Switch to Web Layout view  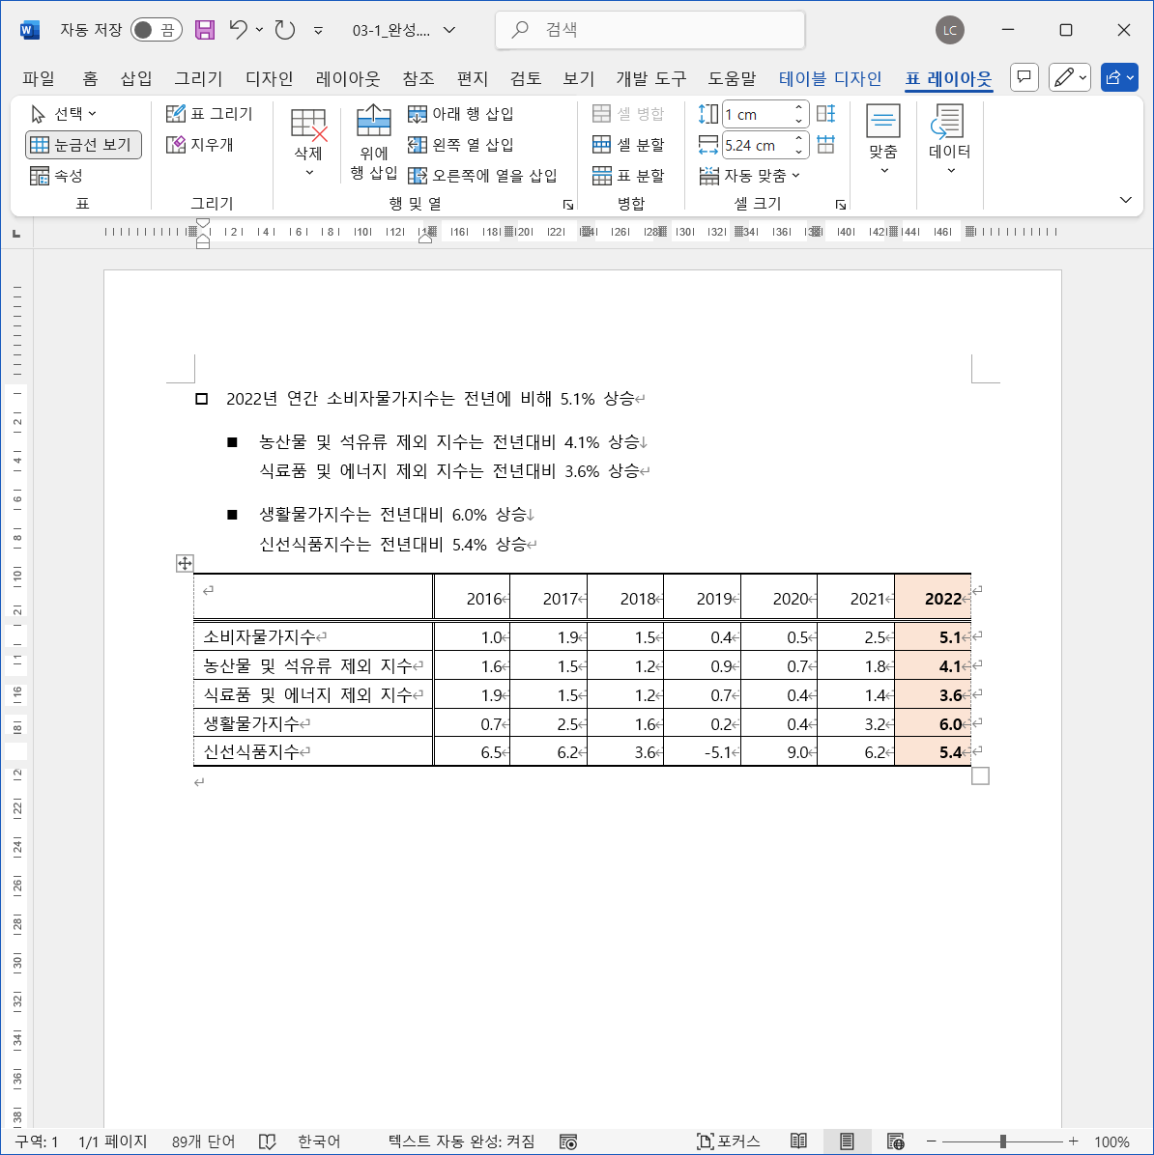(896, 1141)
